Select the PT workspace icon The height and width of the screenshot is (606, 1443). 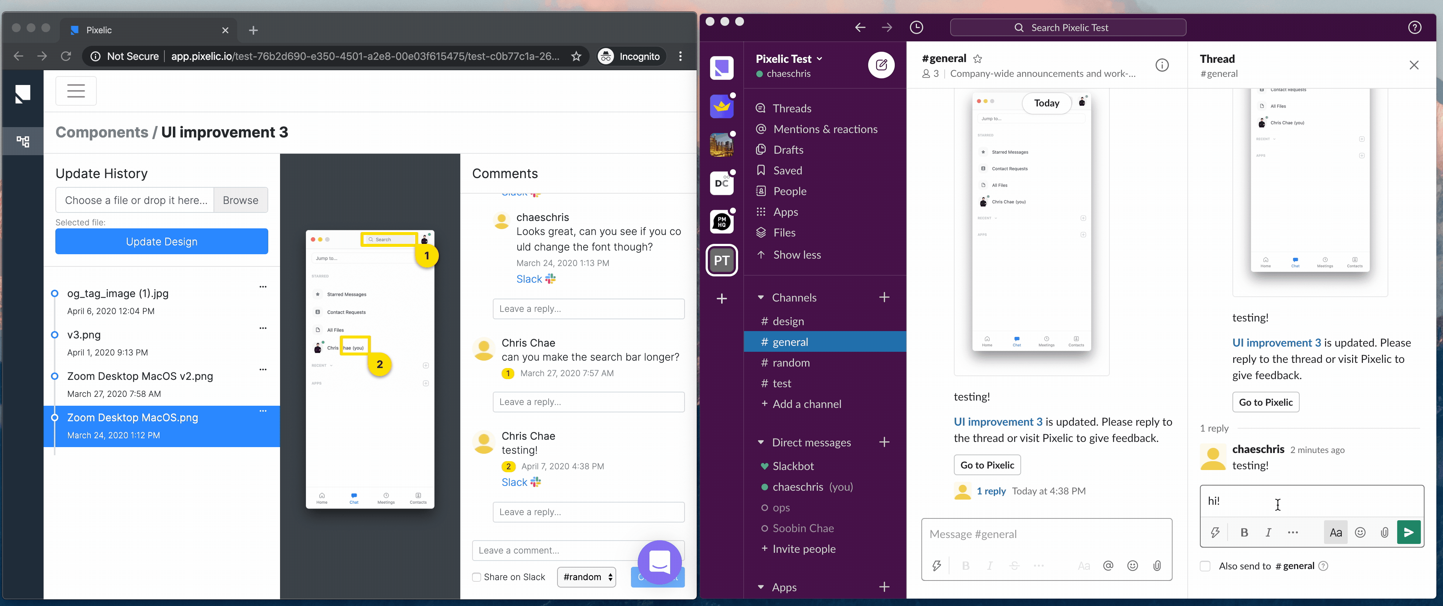[x=721, y=261]
